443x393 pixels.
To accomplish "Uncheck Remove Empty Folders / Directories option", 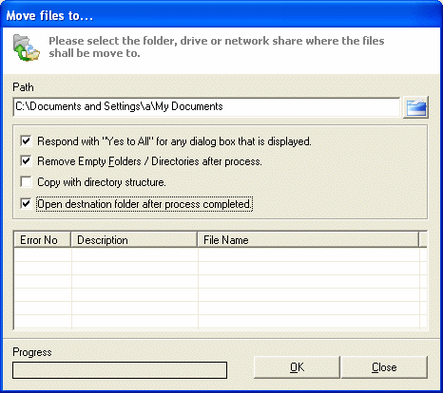I will [26, 161].
